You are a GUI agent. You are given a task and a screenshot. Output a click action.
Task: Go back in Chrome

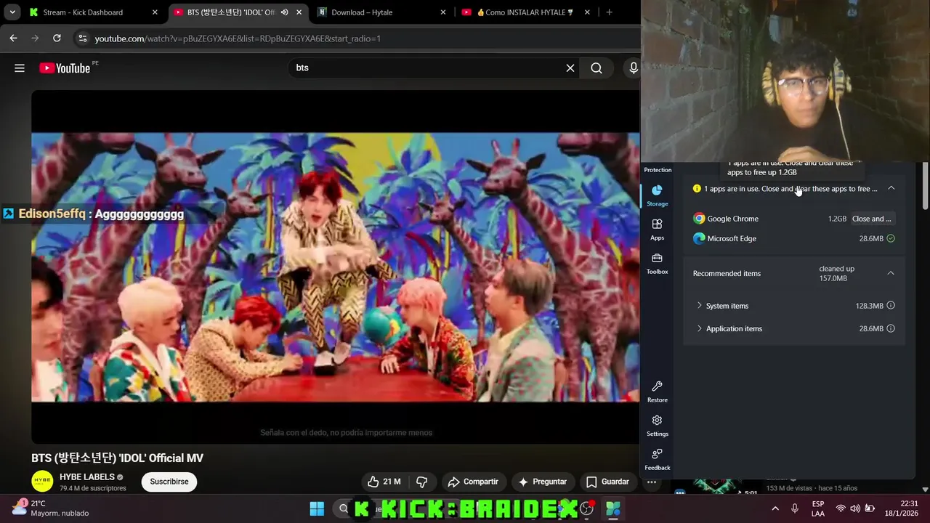point(13,38)
